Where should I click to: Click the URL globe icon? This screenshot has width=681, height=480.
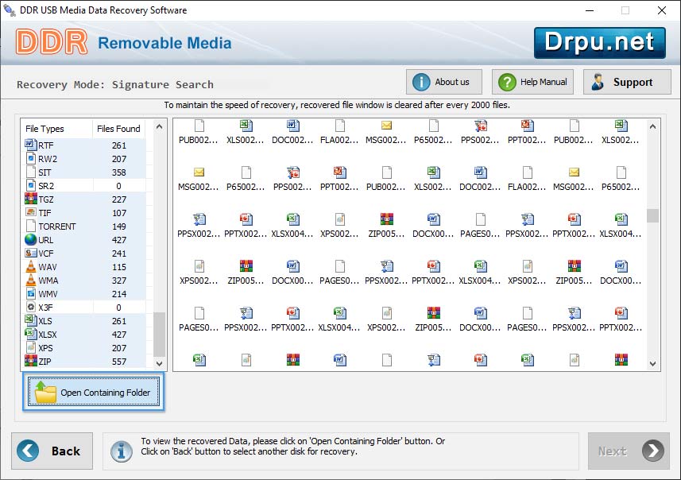31,239
